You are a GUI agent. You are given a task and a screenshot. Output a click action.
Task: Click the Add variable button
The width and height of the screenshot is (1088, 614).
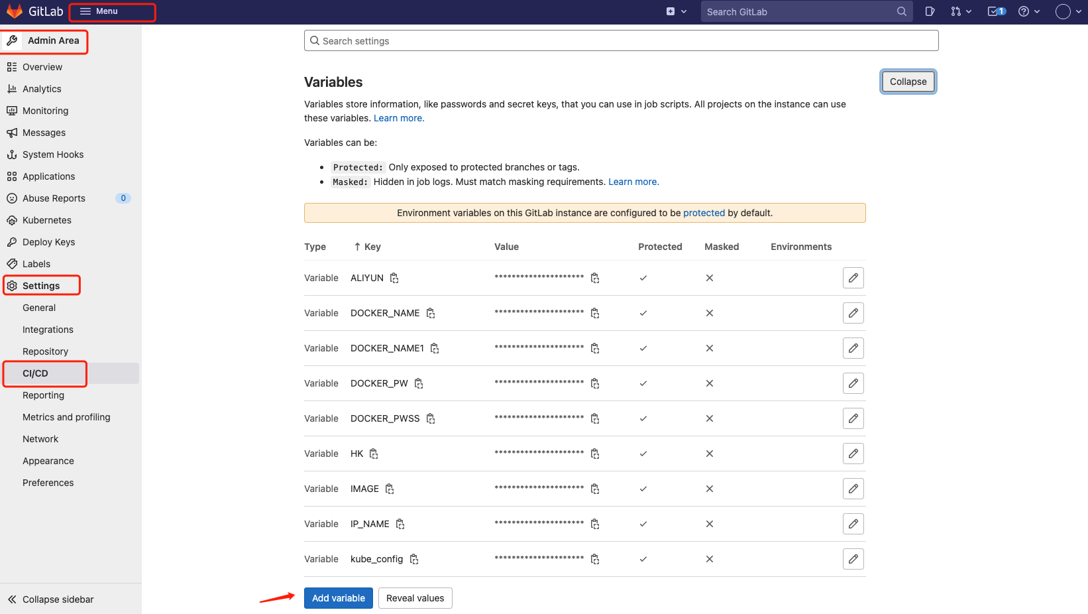(339, 598)
